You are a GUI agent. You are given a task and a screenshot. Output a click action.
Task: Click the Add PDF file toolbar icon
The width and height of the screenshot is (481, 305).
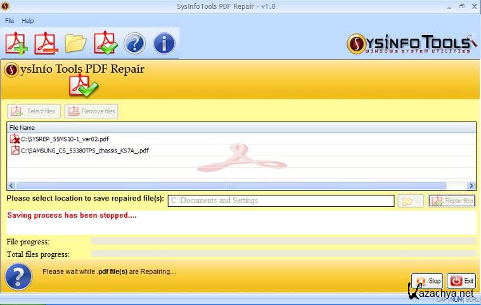point(17,43)
